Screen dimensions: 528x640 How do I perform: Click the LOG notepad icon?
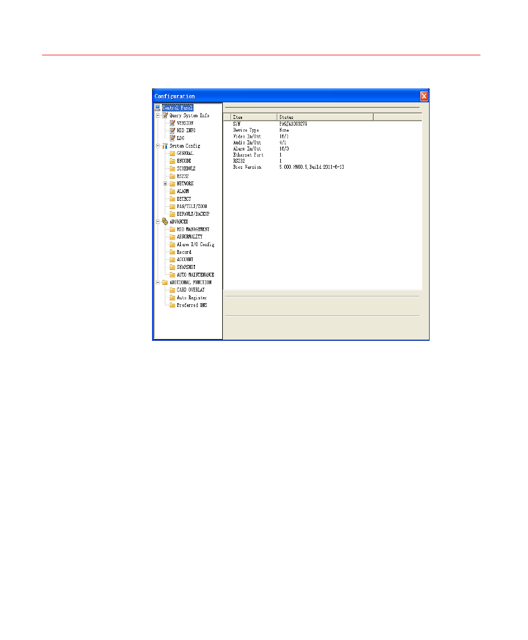(x=172, y=138)
